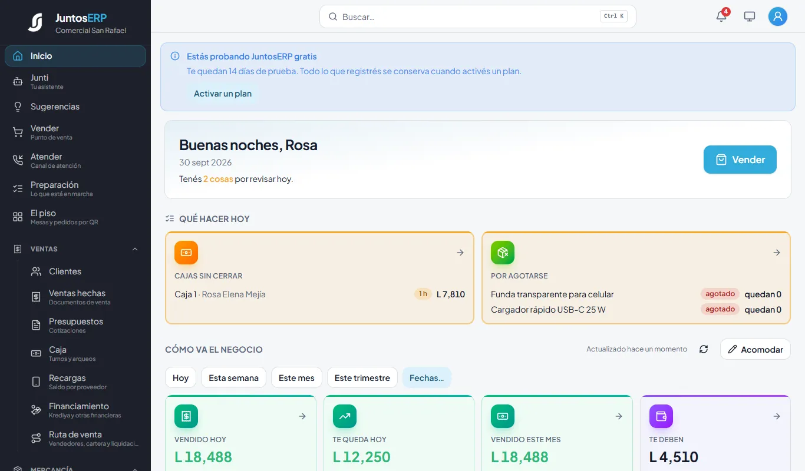This screenshot has width=805, height=471.
Task: Click the Te queda hoy trend icon
Action: [345, 416]
